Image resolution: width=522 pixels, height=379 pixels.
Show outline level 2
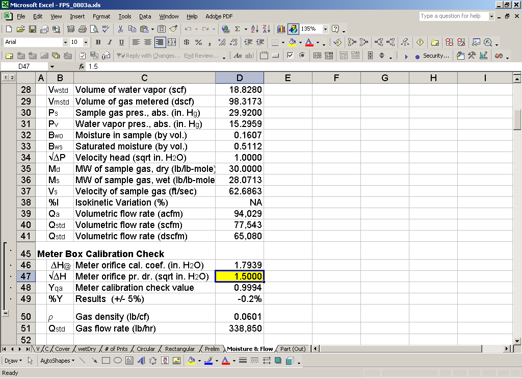click(x=12, y=78)
